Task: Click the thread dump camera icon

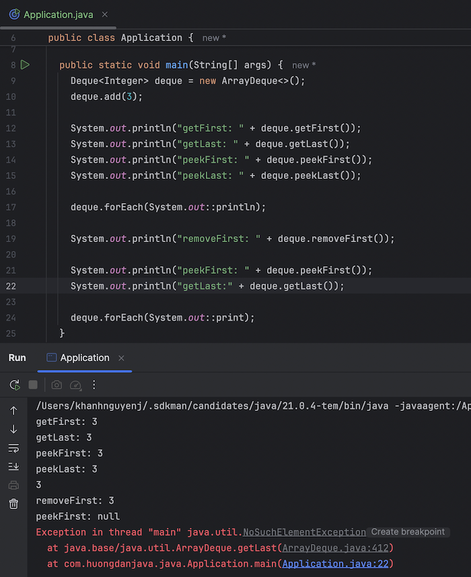Action: point(57,385)
